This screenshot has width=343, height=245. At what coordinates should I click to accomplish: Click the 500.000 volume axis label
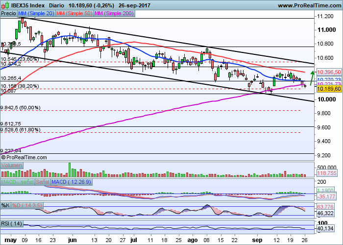coord(327,168)
